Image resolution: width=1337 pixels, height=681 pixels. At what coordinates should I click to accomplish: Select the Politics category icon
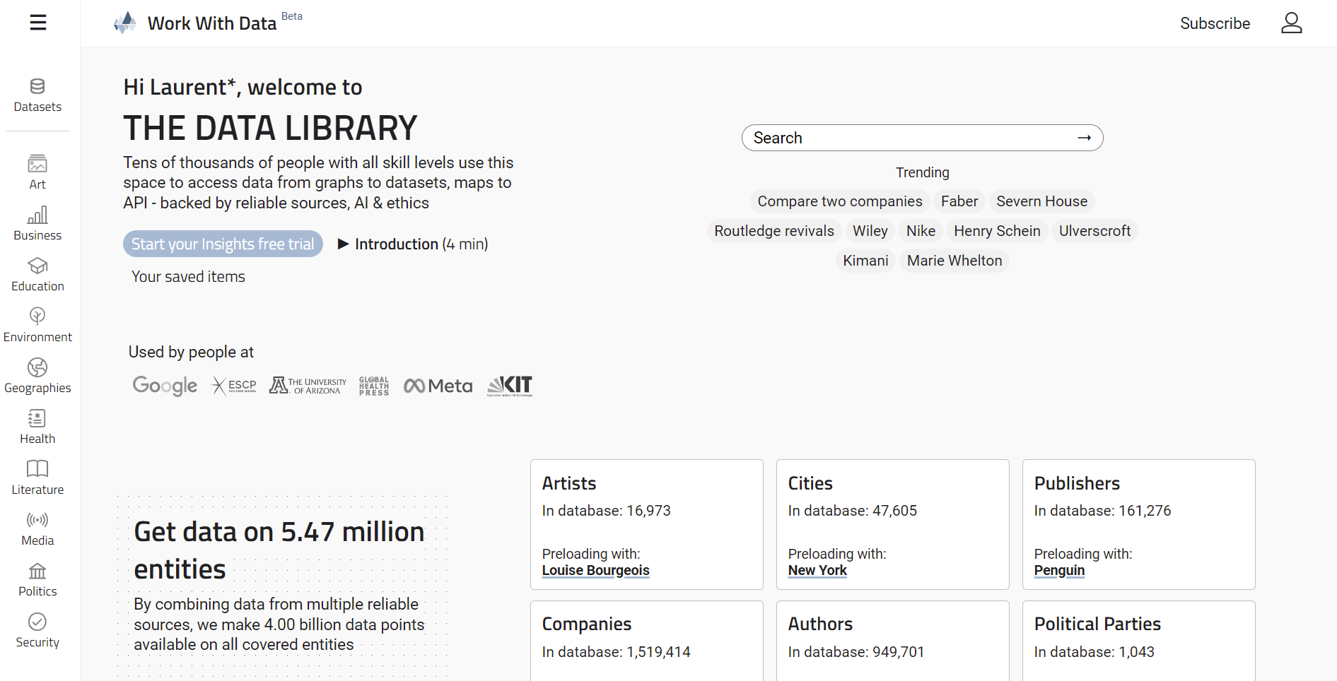37,571
